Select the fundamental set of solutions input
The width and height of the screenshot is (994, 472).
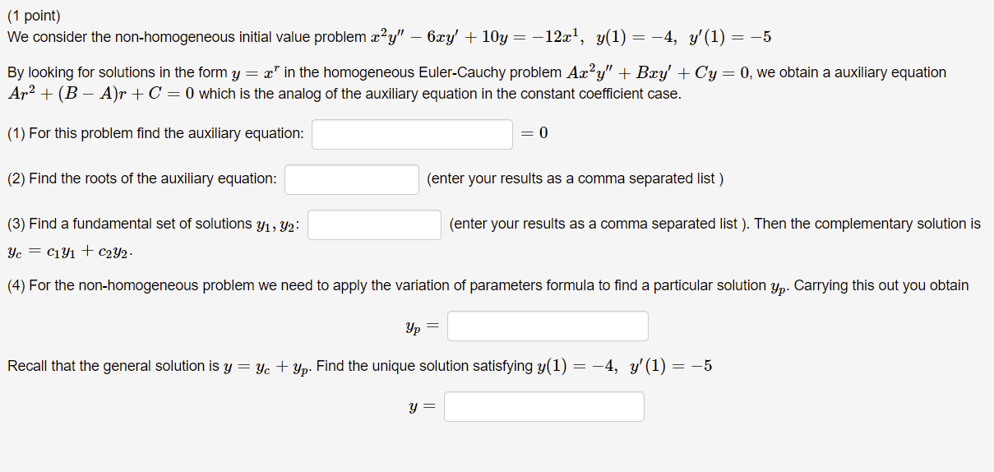tap(374, 224)
